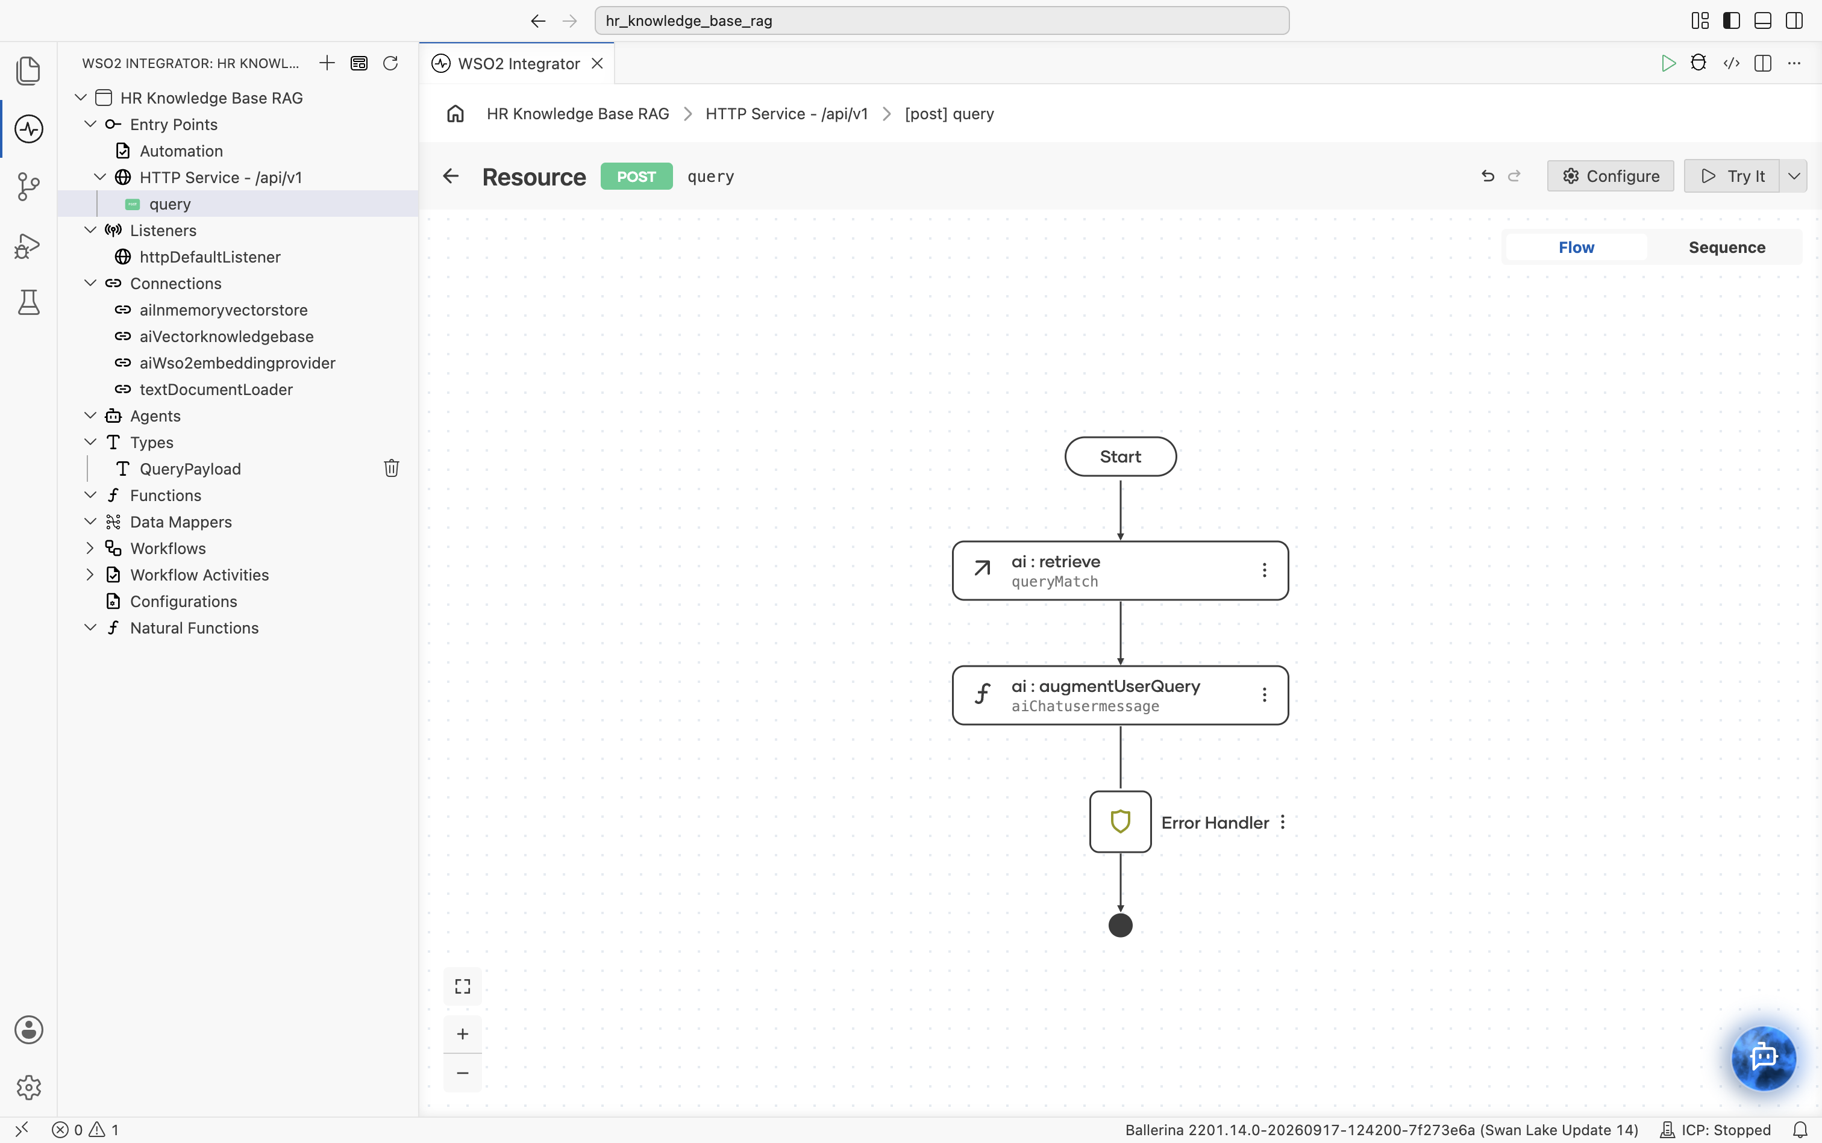The image size is (1822, 1143).
Task: Toggle primary side bar visibility
Action: (1731, 20)
